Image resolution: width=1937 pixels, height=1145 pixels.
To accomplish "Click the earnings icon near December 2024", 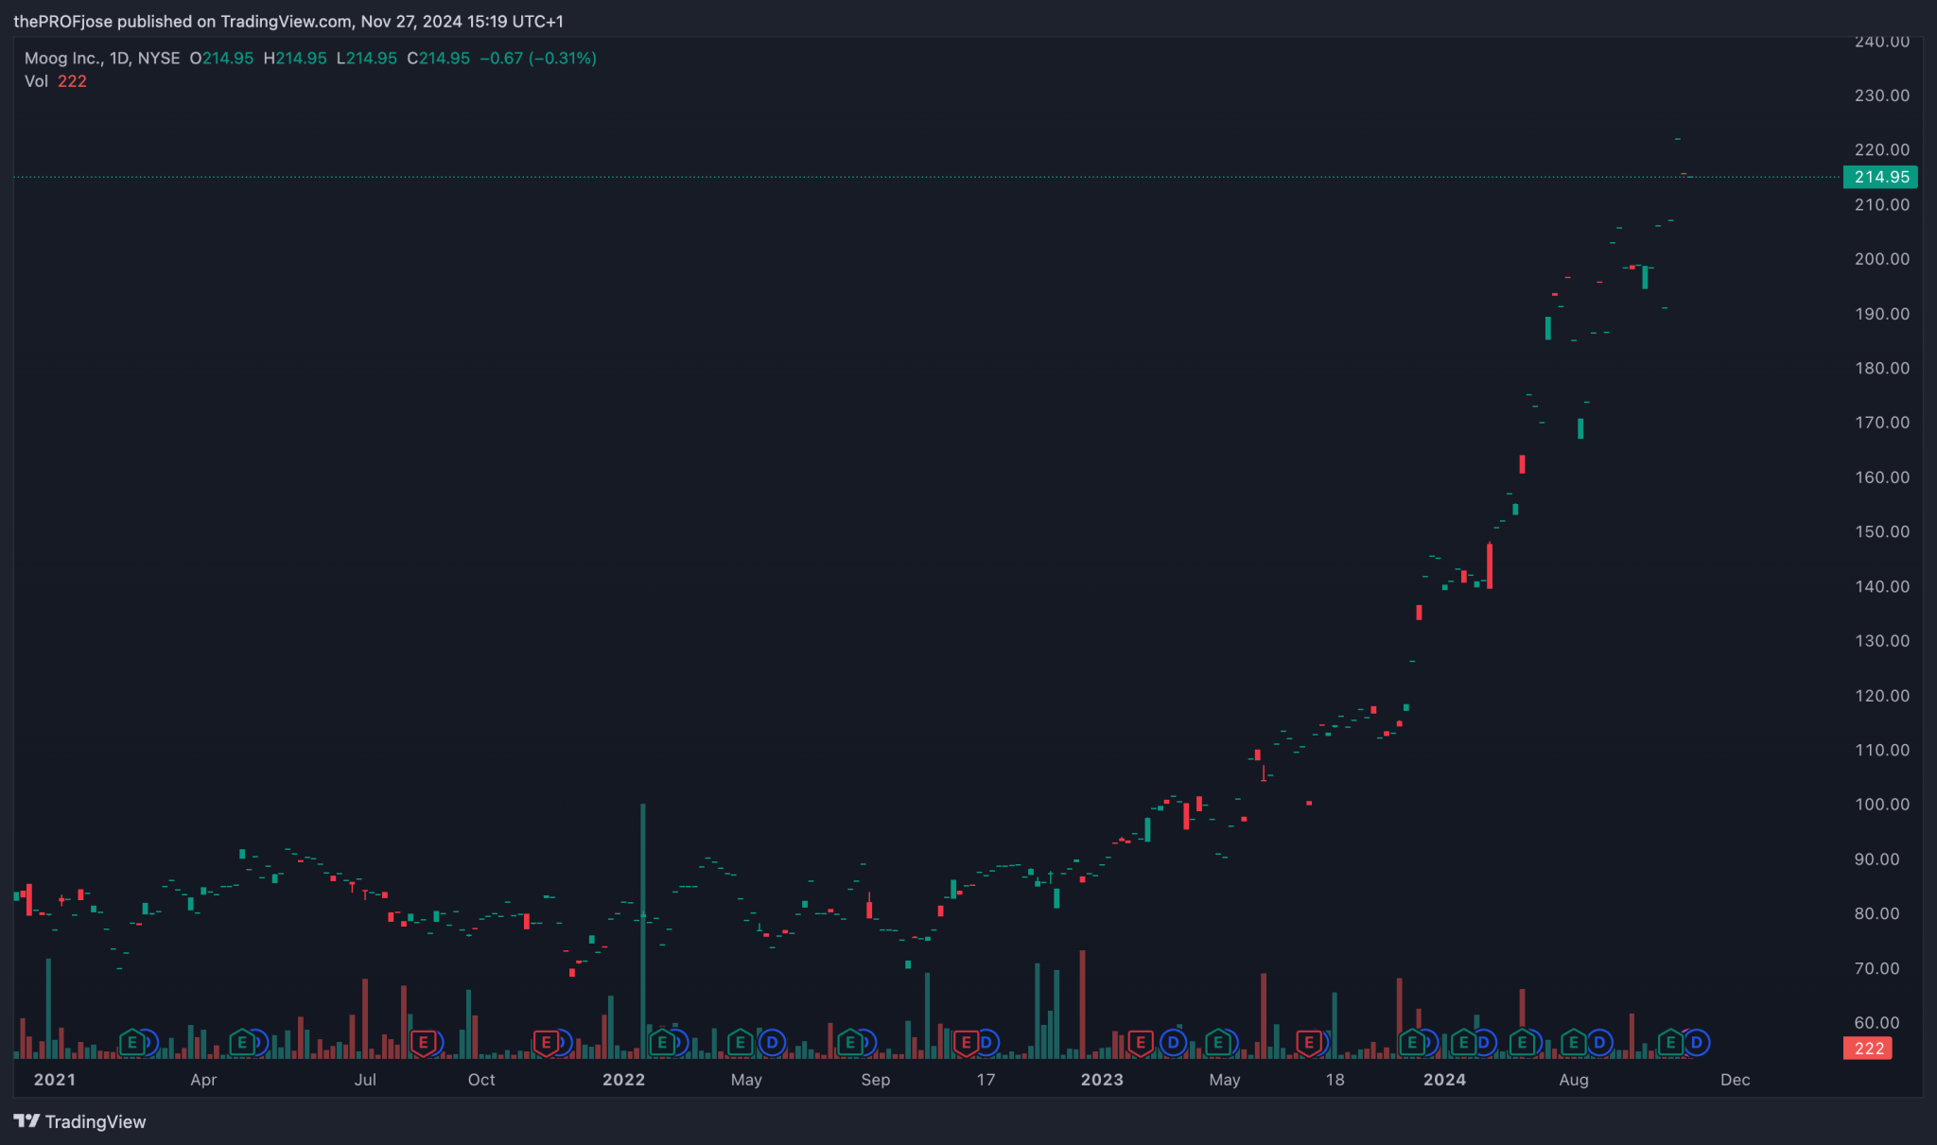I will pyautogui.click(x=1672, y=1042).
